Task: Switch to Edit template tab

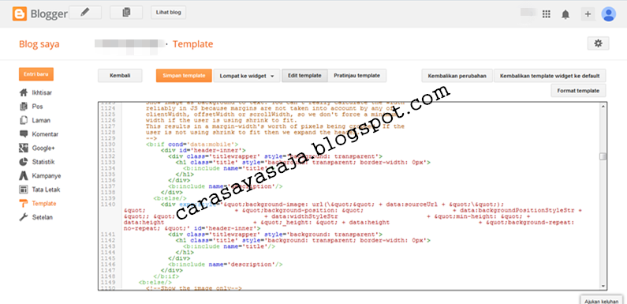Action: point(304,75)
